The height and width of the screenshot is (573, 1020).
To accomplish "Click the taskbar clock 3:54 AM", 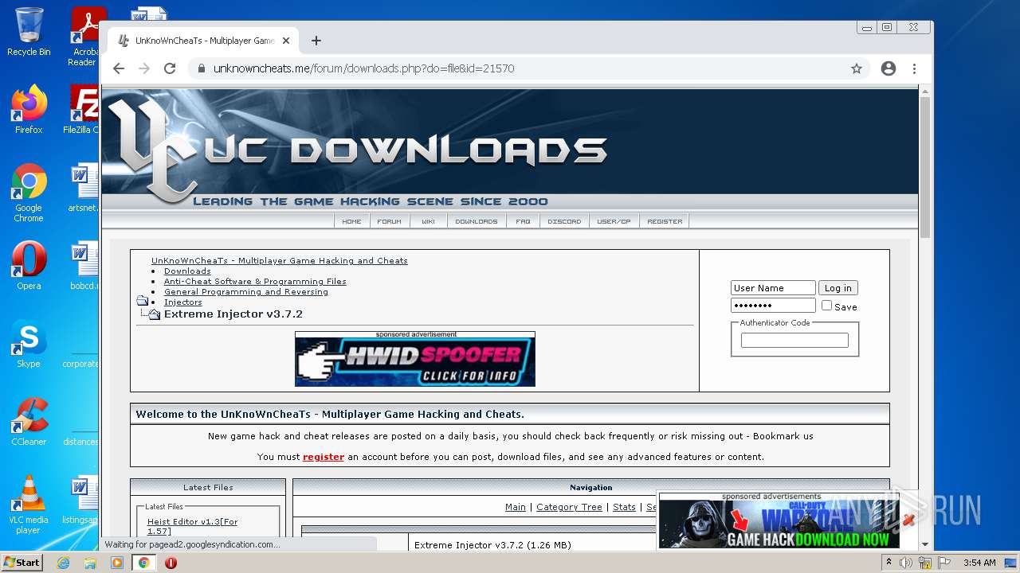I will (x=979, y=563).
